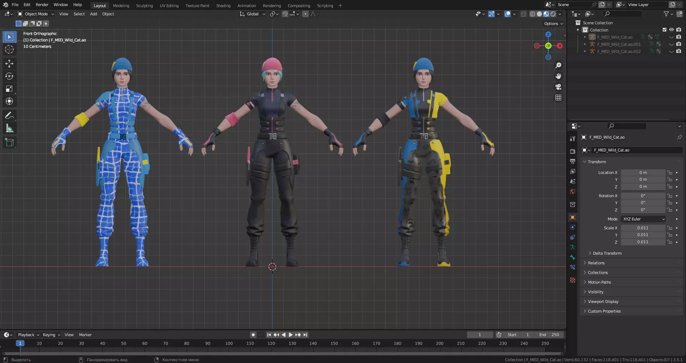Image resolution: width=686 pixels, height=363 pixels.
Task: Select the 3D Cursor tool
Action: [x=9, y=49]
